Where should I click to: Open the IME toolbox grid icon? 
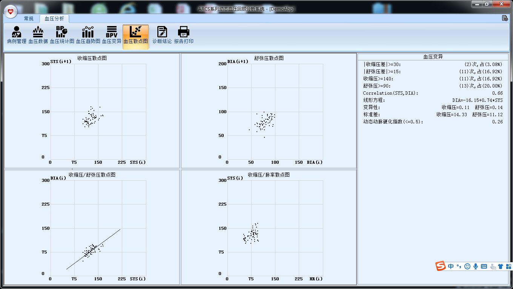508,266
